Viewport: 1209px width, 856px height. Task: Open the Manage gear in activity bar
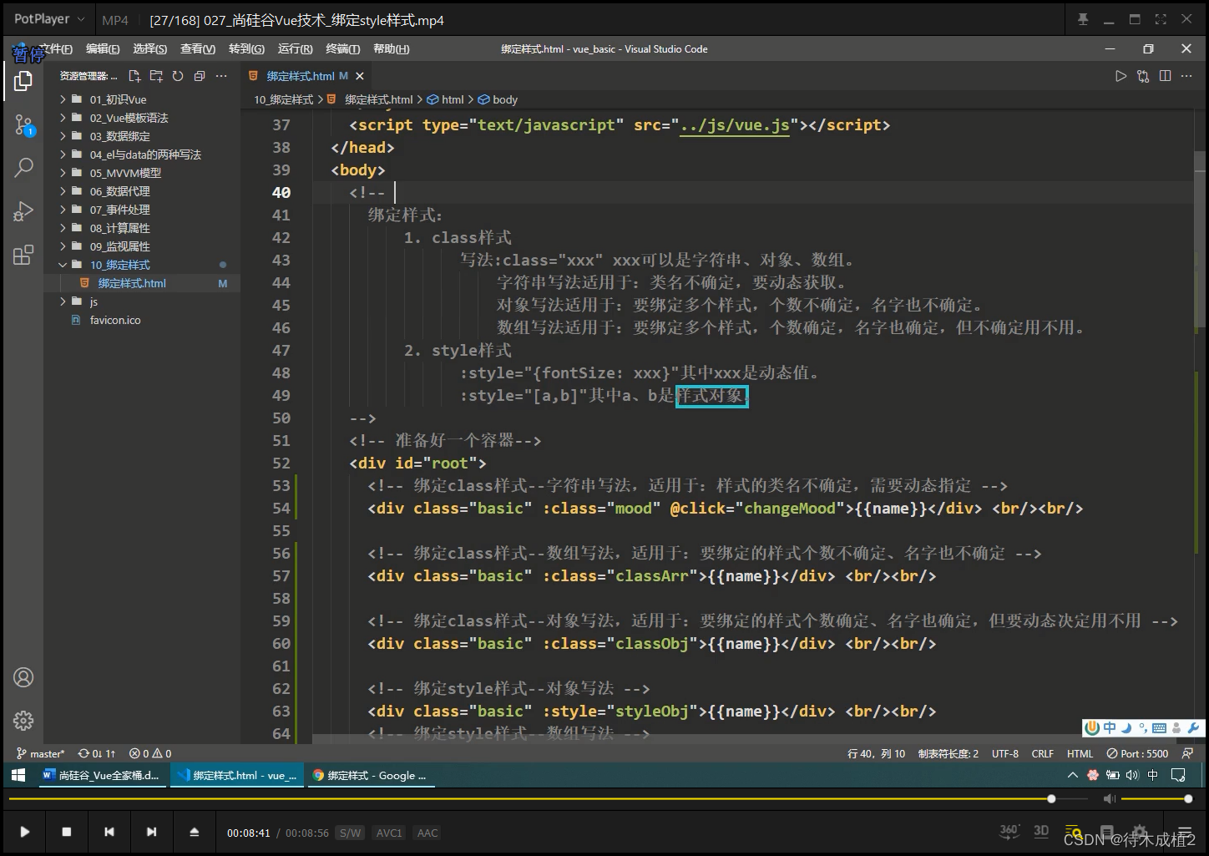coord(23,720)
